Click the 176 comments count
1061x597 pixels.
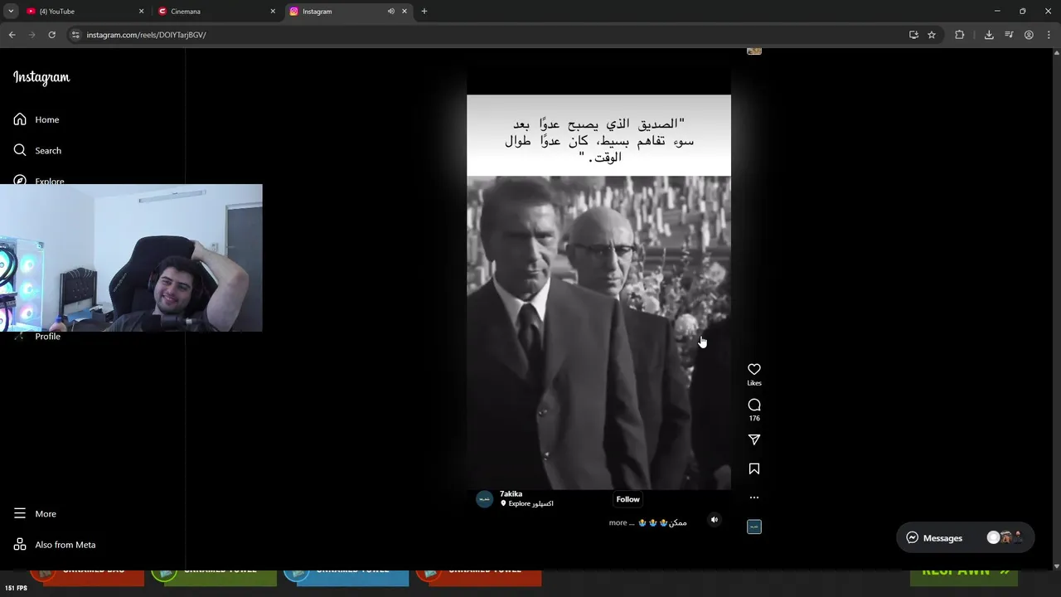coord(754,418)
